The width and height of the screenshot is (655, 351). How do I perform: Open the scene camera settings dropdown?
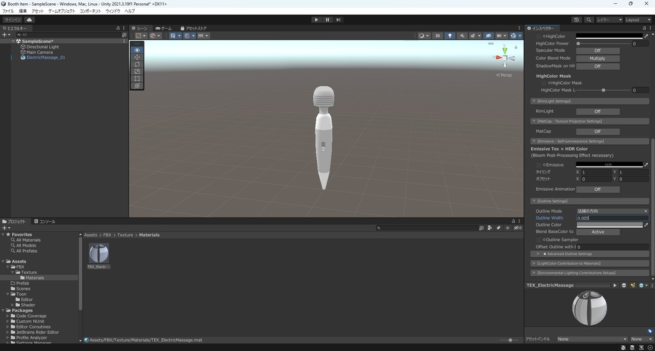[501, 36]
